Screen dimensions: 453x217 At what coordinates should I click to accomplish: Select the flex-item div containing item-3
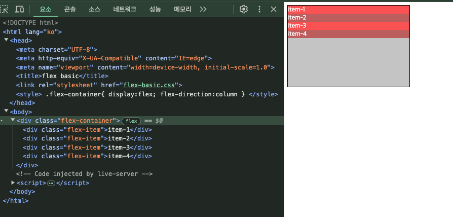click(x=87, y=148)
